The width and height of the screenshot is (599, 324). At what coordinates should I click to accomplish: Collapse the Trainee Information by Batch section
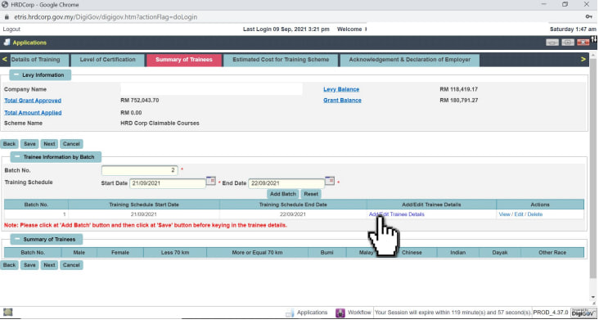pyautogui.click(x=17, y=156)
